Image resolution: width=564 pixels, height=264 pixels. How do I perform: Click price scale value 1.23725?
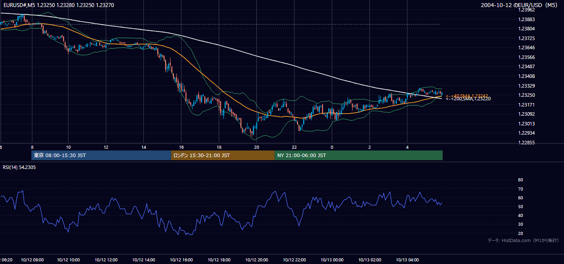point(526,38)
